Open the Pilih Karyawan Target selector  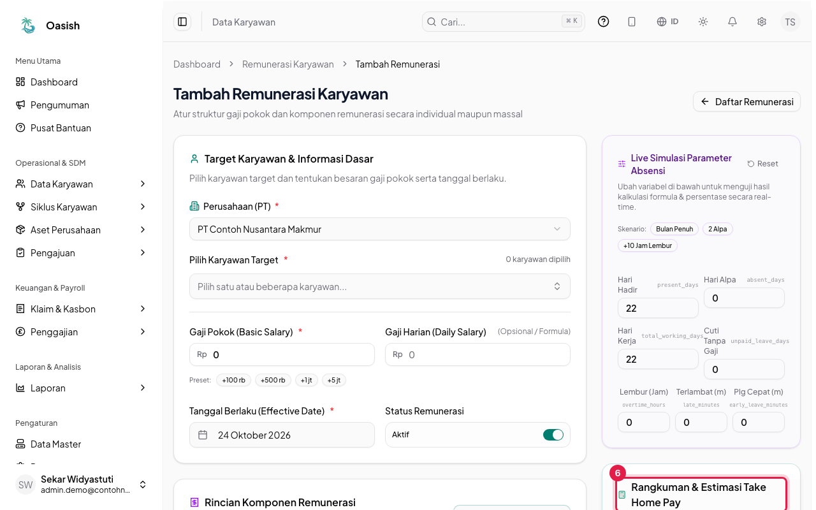click(x=380, y=286)
